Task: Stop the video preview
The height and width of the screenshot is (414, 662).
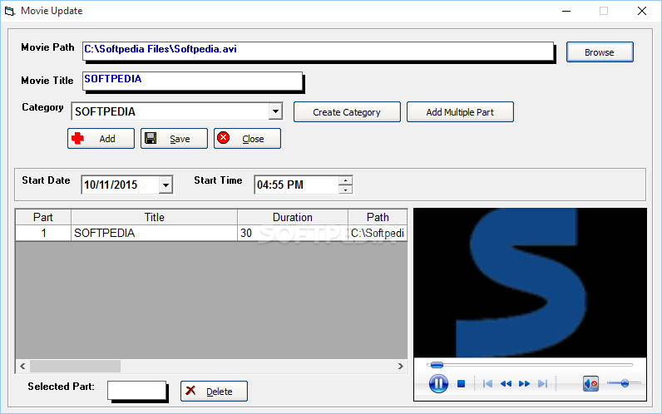Action: (461, 383)
